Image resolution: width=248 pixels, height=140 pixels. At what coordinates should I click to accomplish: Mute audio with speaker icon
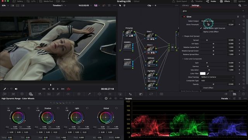click(x=16, y=89)
